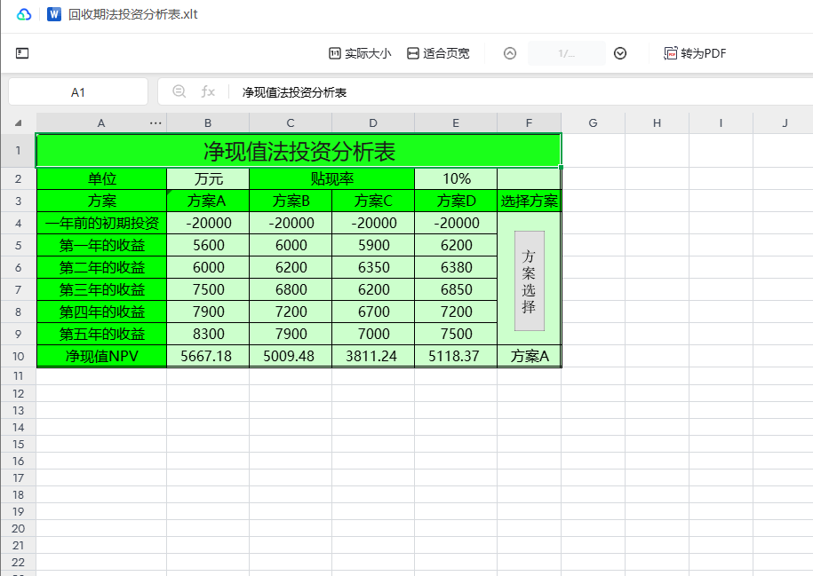Click the magnifier zoom icon near the formula bar

(180, 91)
